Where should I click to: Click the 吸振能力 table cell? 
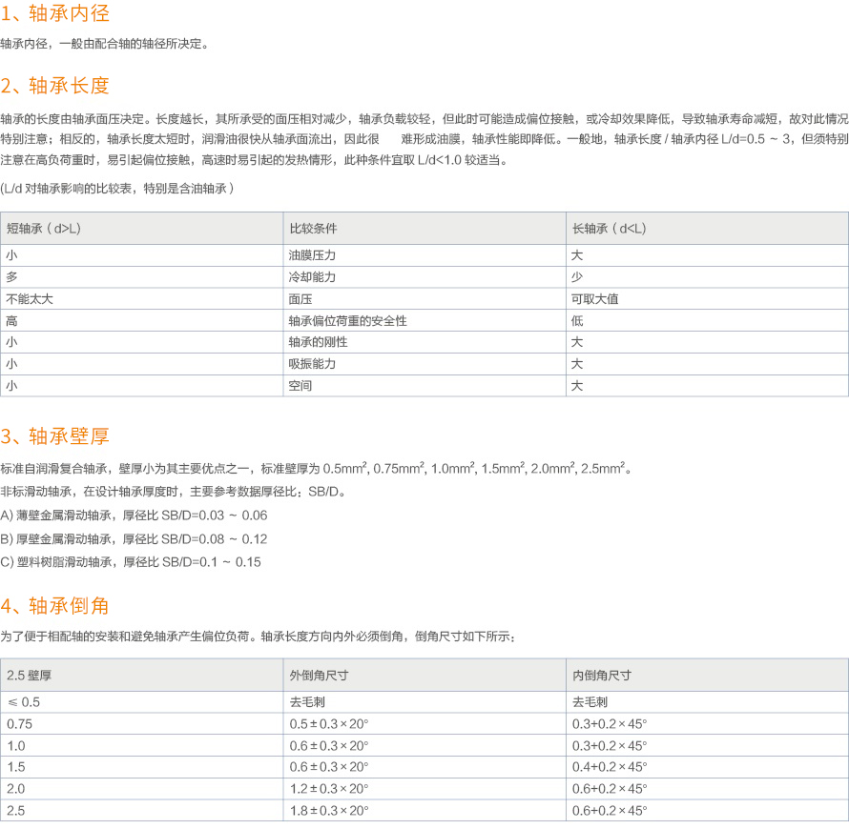(424, 364)
